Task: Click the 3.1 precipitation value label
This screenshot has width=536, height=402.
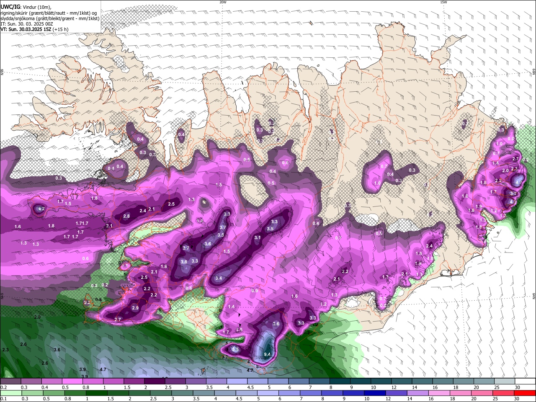Action: 258,238
